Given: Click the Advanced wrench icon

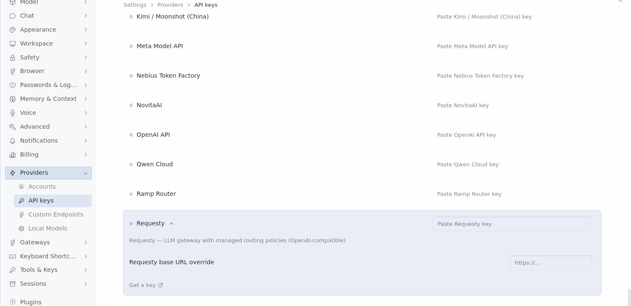Looking at the screenshot, I should click(13, 127).
